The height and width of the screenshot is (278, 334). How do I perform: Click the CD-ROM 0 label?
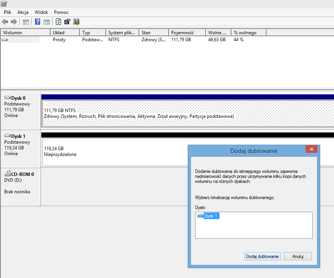tap(23, 174)
